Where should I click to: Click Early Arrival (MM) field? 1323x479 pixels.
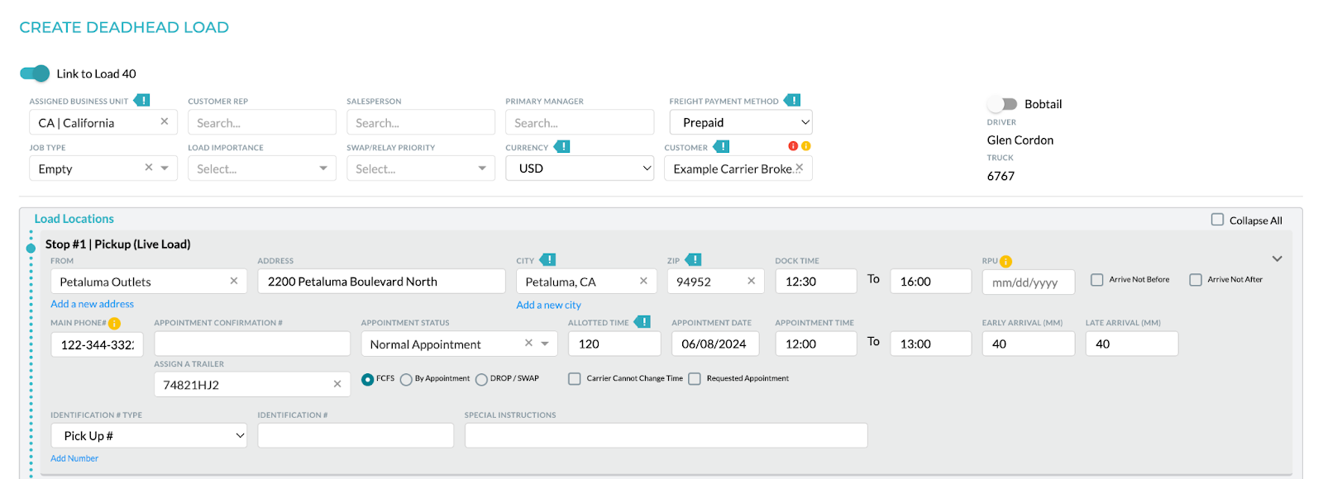pyautogui.click(x=1029, y=344)
